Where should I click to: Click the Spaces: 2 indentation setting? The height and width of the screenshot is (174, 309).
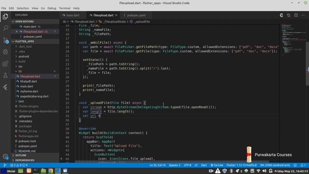pyautogui.click(x=174, y=165)
